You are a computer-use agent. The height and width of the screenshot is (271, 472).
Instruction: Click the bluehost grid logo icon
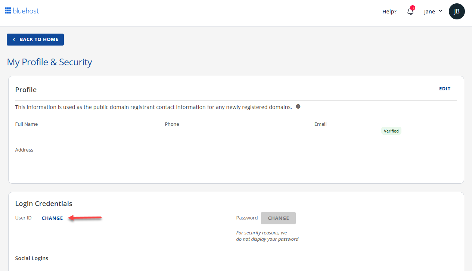click(x=8, y=11)
